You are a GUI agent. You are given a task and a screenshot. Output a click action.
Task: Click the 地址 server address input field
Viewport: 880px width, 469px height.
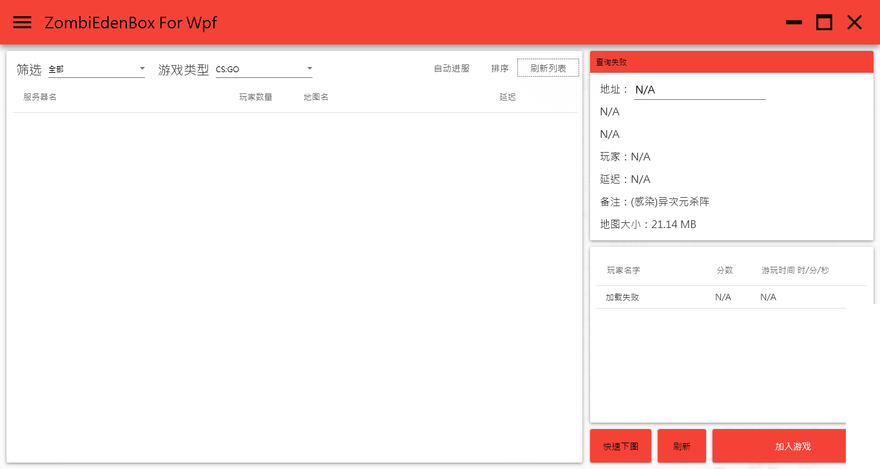coord(700,90)
